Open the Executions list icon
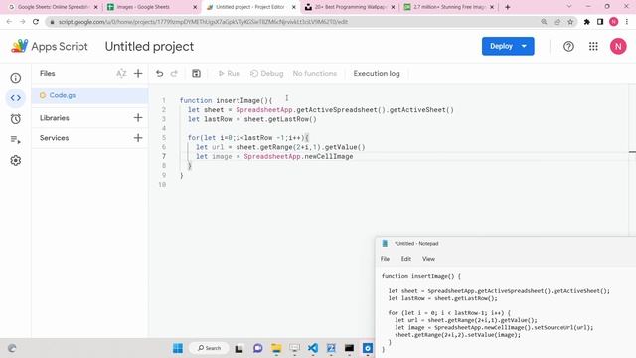 pyautogui.click(x=16, y=140)
